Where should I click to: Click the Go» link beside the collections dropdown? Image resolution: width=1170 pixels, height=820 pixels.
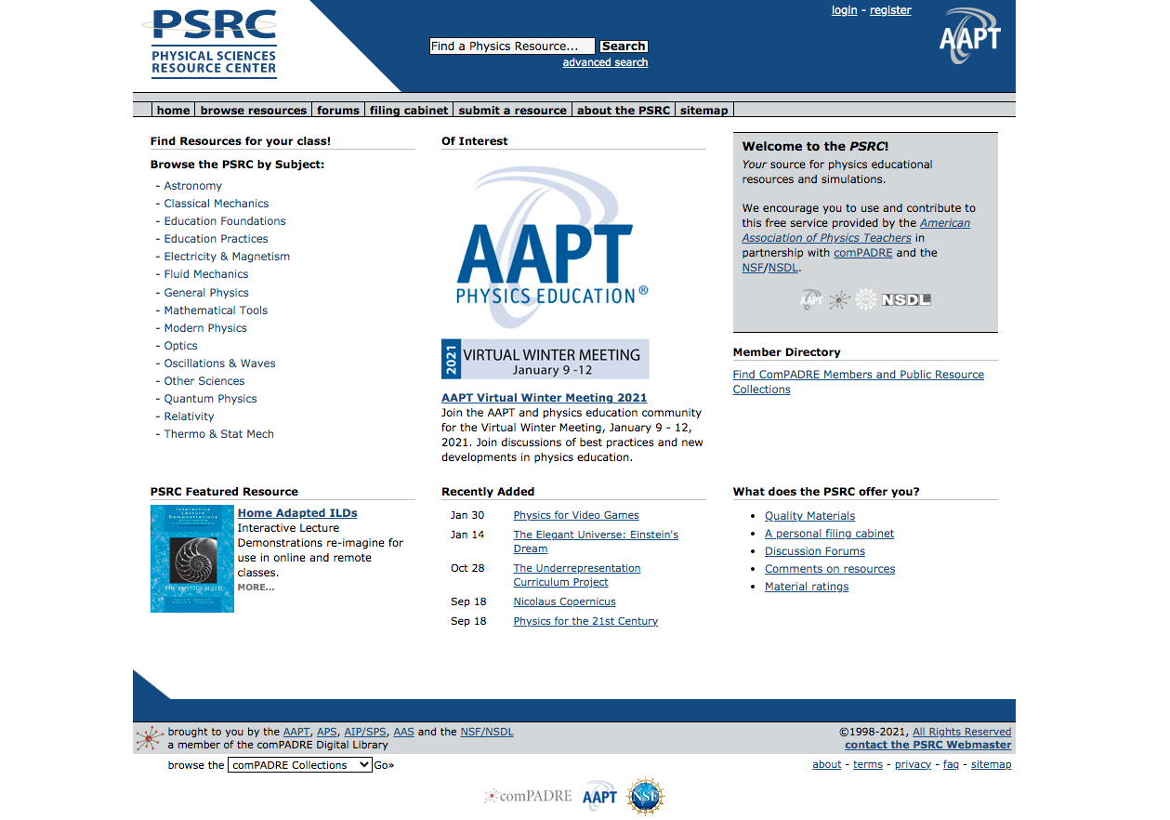pyautogui.click(x=384, y=765)
